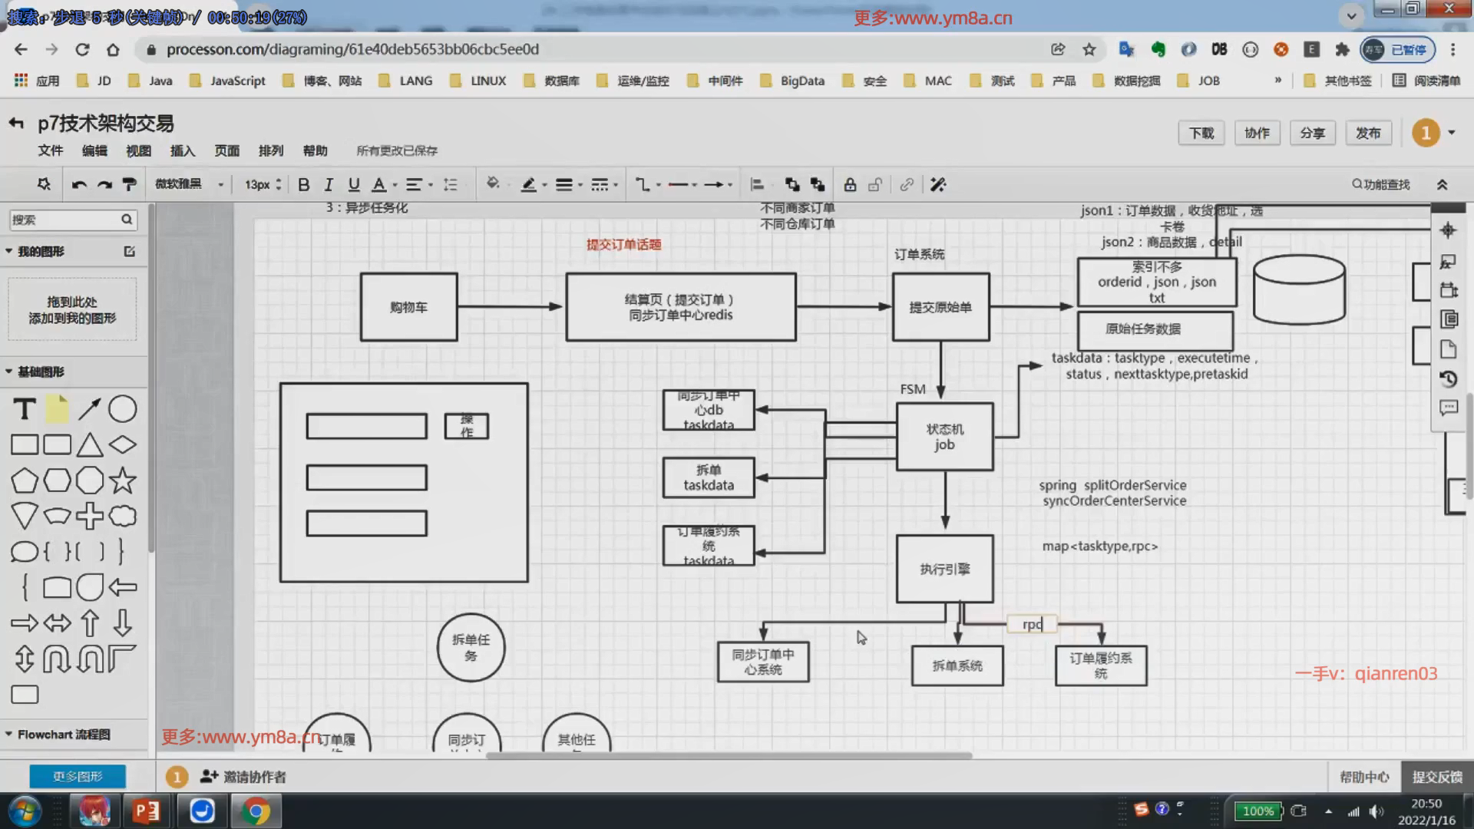The width and height of the screenshot is (1474, 829).
Task: Click the 更多图形 button
Action: [x=78, y=776]
